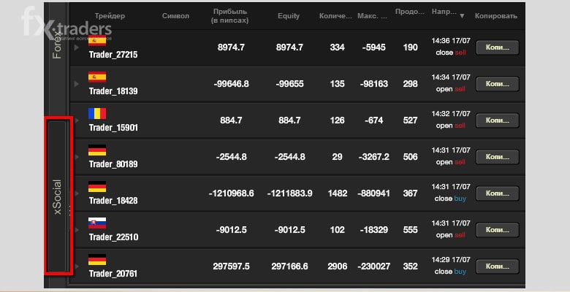Click the Romania flag of Trader_15901
Viewport: 570px width, 292px height.
tap(97, 113)
